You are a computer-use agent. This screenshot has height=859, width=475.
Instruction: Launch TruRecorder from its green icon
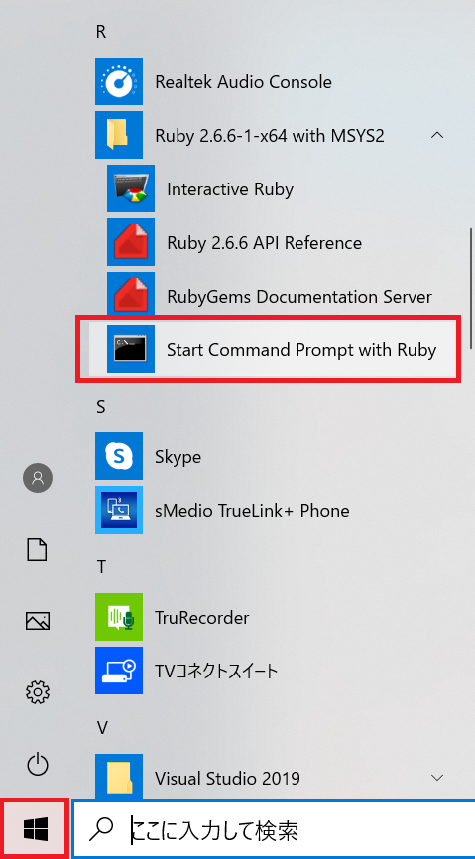pos(119,617)
